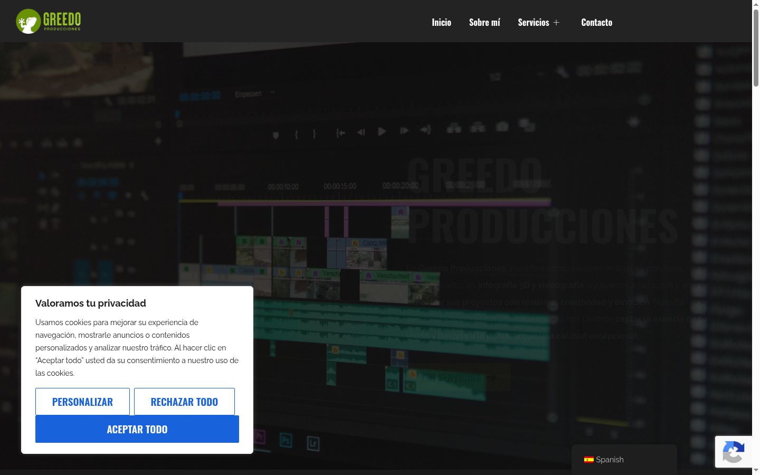Open the Servicios menu link
Viewport: 760px width, 475px height.
(533, 22)
